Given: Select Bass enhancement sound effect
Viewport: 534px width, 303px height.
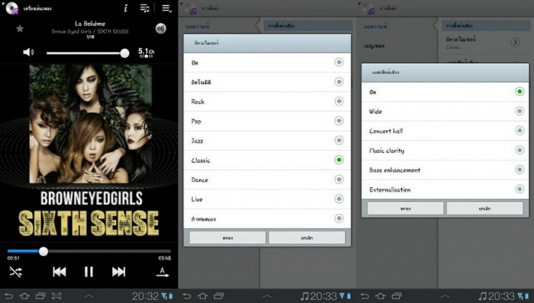Looking at the screenshot, I should click(x=445, y=171).
